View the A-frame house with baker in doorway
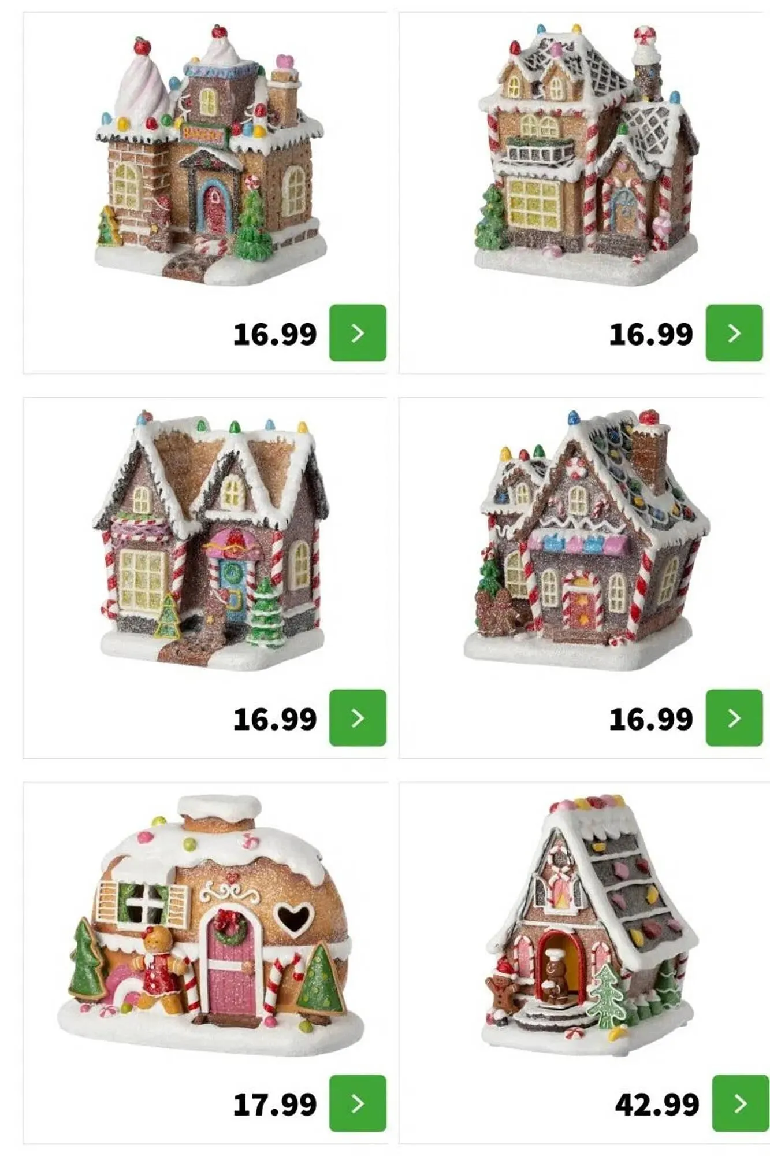 click(588, 925)
